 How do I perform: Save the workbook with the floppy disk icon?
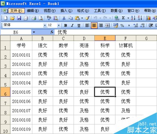click(19, 18)
